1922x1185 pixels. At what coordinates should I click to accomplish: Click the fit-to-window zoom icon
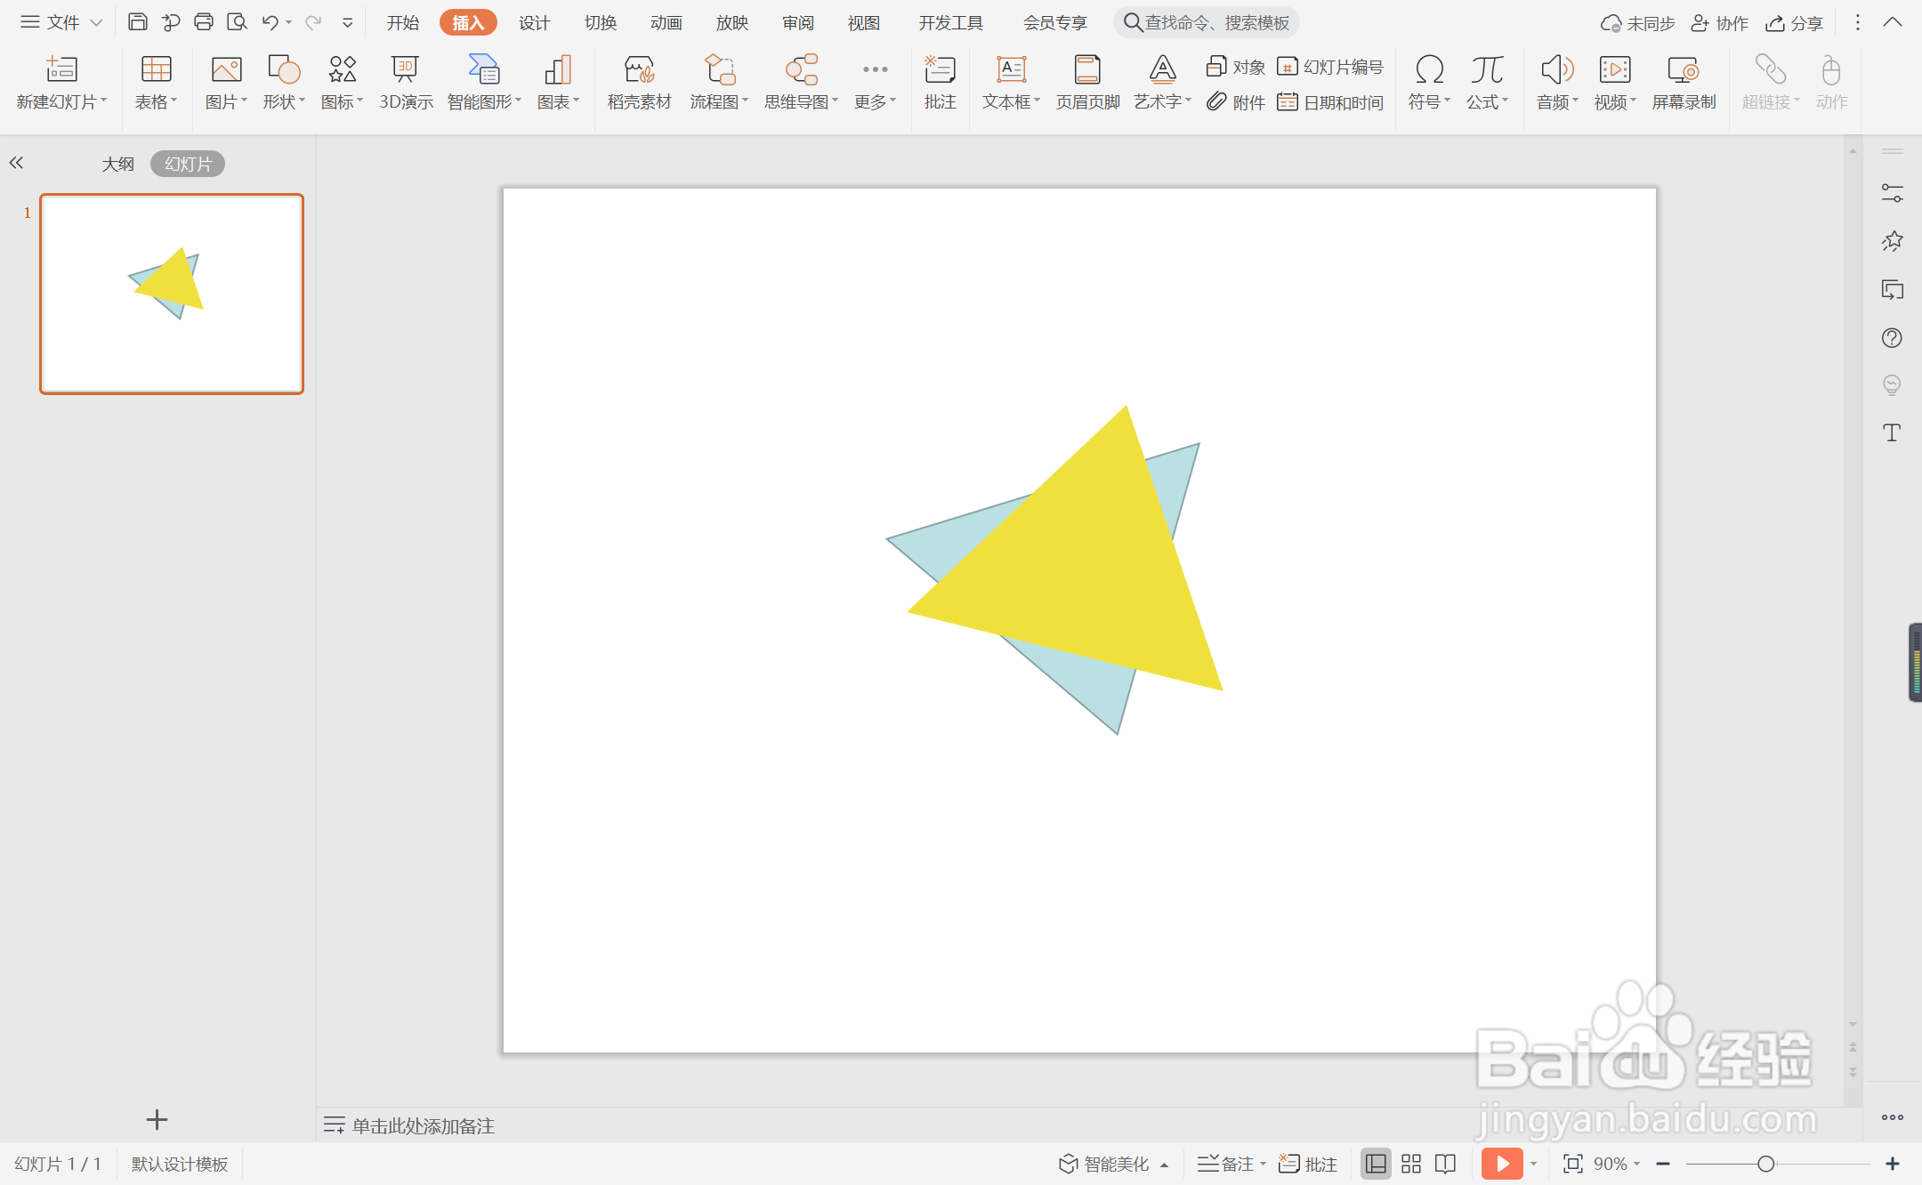(1573, 1164)
